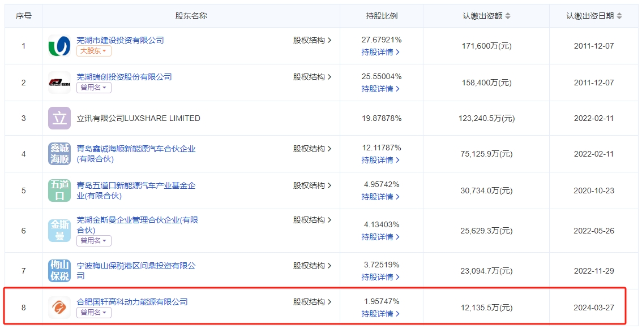Open 股权结构 for 宁波梅山保税港区问鼎投资

[309, 265]
